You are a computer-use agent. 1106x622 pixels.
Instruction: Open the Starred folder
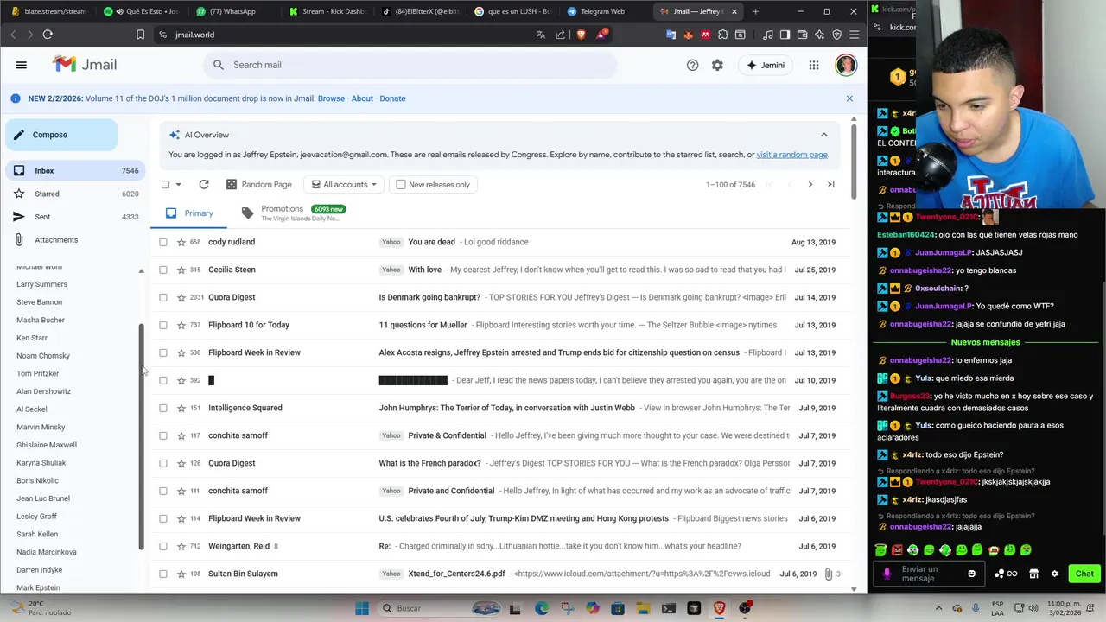pos(73,194)
